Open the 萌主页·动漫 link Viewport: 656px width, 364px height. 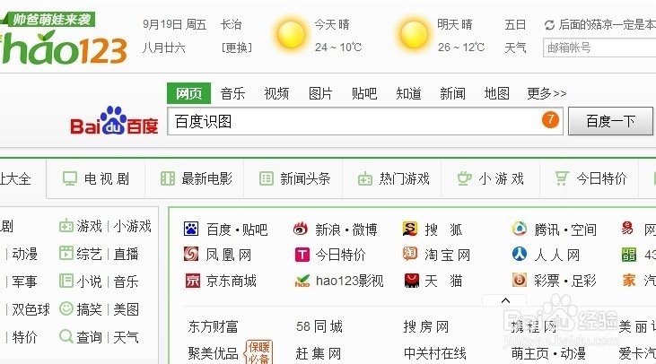point(548,353)
